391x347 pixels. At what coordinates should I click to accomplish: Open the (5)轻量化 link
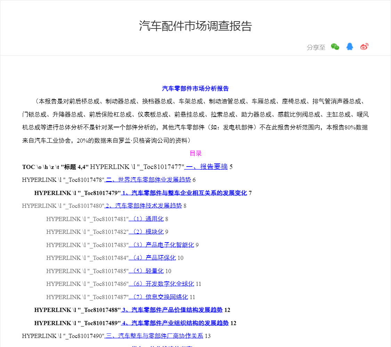point(146,271)
